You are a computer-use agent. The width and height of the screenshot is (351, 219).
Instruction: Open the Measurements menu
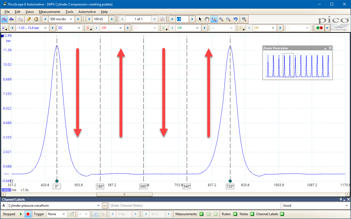point(49,12)
